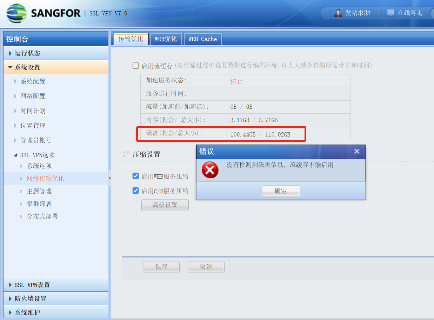This screenshot has height=320, width=434.
Task: Click 确定 in the error dialog
Action: tap(281, 191)
